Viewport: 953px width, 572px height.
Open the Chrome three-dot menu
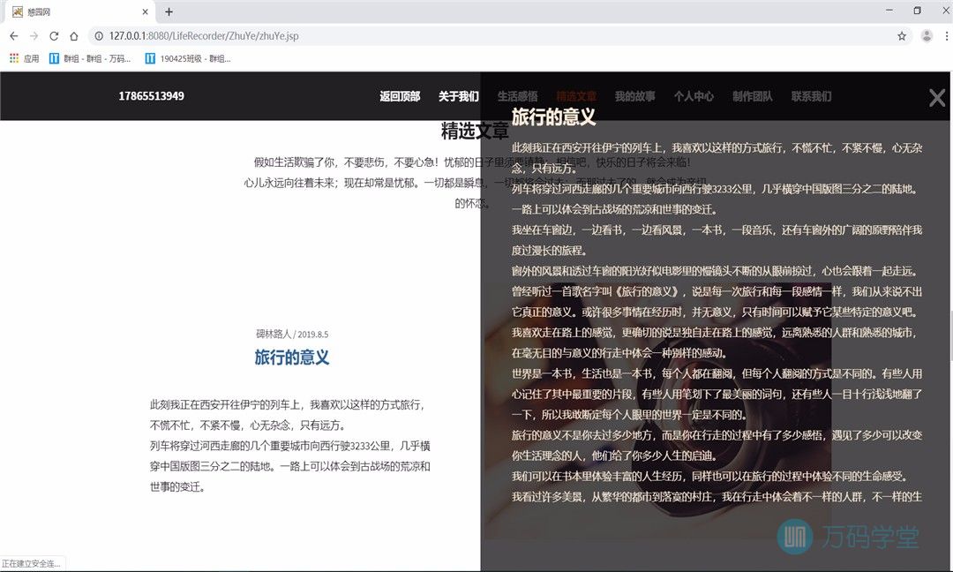click(x=946, y=36)
